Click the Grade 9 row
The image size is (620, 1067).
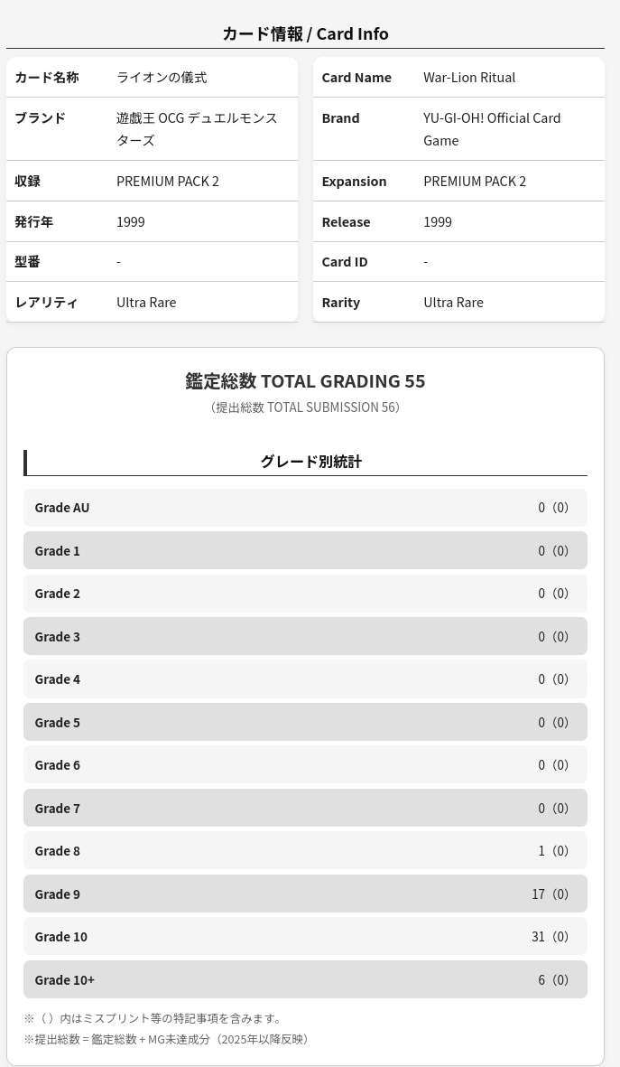[x=305, y=894]
